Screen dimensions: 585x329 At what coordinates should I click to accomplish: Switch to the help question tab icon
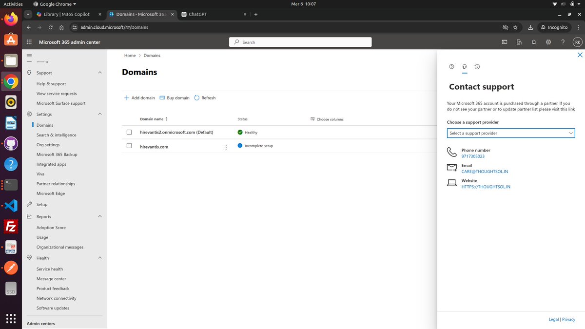click(451, 67)
